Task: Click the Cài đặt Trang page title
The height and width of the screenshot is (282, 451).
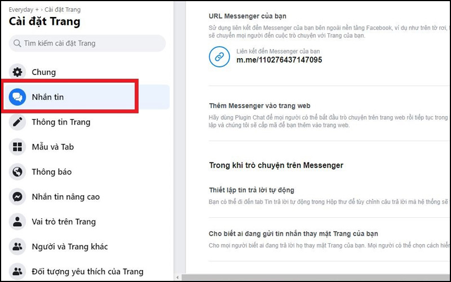Action: [x=45, y=21]
